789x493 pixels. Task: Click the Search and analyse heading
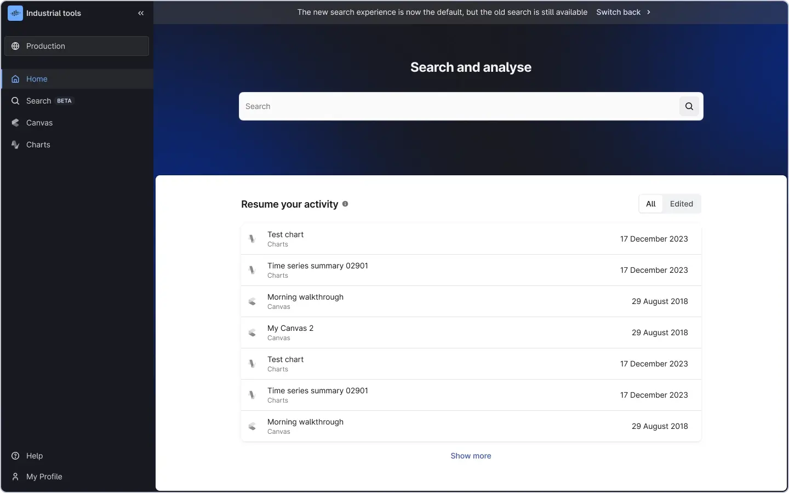[471, 67]
